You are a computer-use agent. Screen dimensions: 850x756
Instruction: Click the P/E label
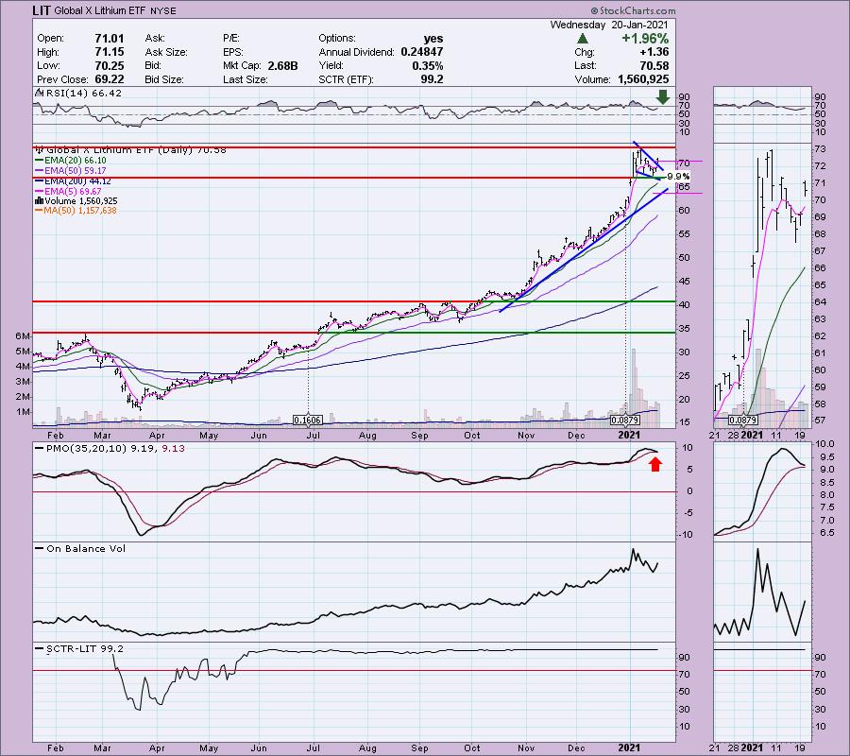click(231, 39)
